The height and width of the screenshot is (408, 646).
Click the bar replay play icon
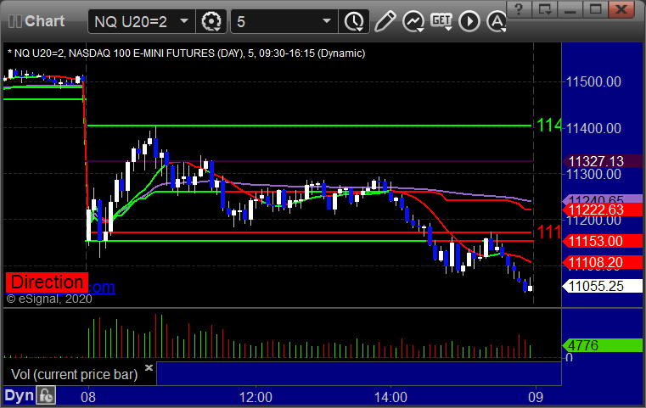pyautogui.click(x=469, y=21)
